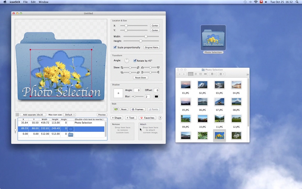This screenshot has width=302, height=189.
Task: Select the 07.JPG thumbnail
Action: pyautogui.click(x=219, y=102)
